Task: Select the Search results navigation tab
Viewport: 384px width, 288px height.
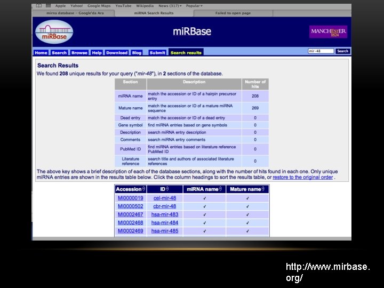Action: (186, 52)
